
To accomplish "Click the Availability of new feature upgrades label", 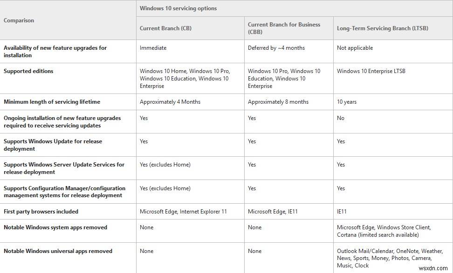I will (x=55, y=52).
